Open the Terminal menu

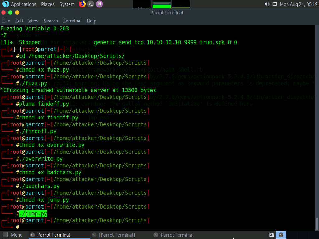click(x=72, y=21)
